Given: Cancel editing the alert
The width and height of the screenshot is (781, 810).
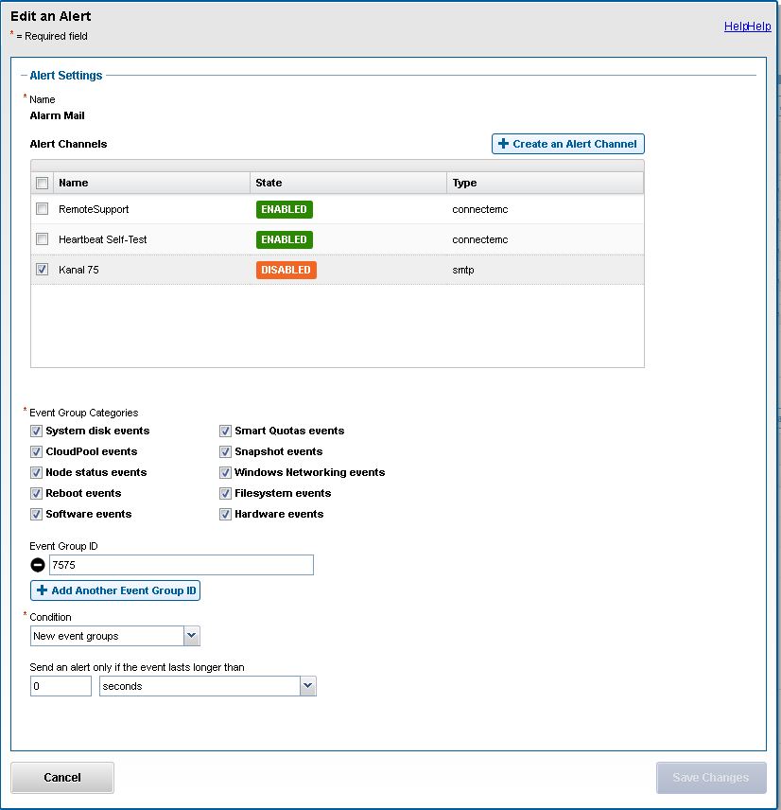Looking at the screenshot, I should pyautogui.click(x=62, y=778).
